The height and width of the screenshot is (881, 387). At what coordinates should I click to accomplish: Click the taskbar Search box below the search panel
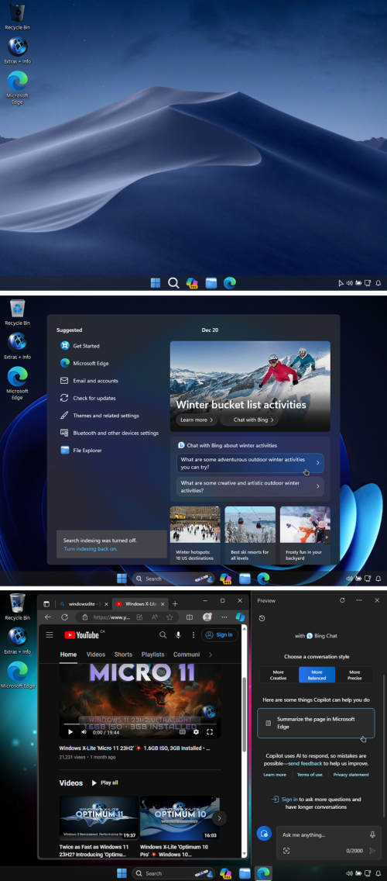point(173,579)
